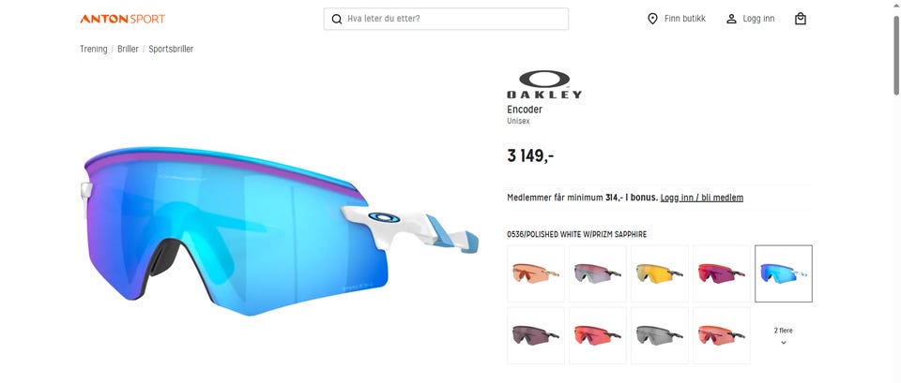Focus the 'Hva leter du etter?' search field
Viewport: 901px width, 383px height.
tap(446, 19)
